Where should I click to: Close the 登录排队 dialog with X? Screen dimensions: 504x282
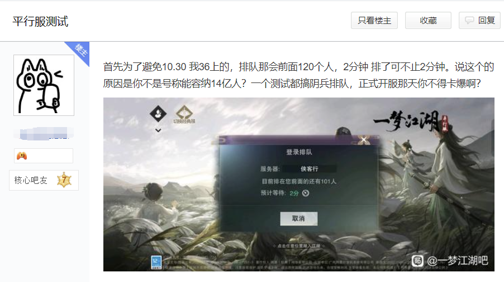(x=364, y=140)
